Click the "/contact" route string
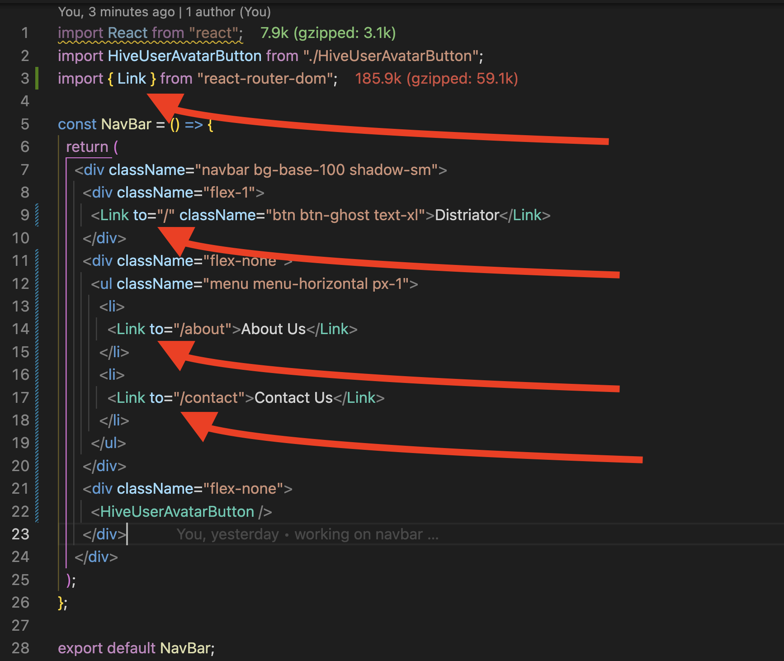The height and width of the screenshot is (661, 784). tap(209, 398)
